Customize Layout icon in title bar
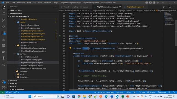 tap(158, 2)
